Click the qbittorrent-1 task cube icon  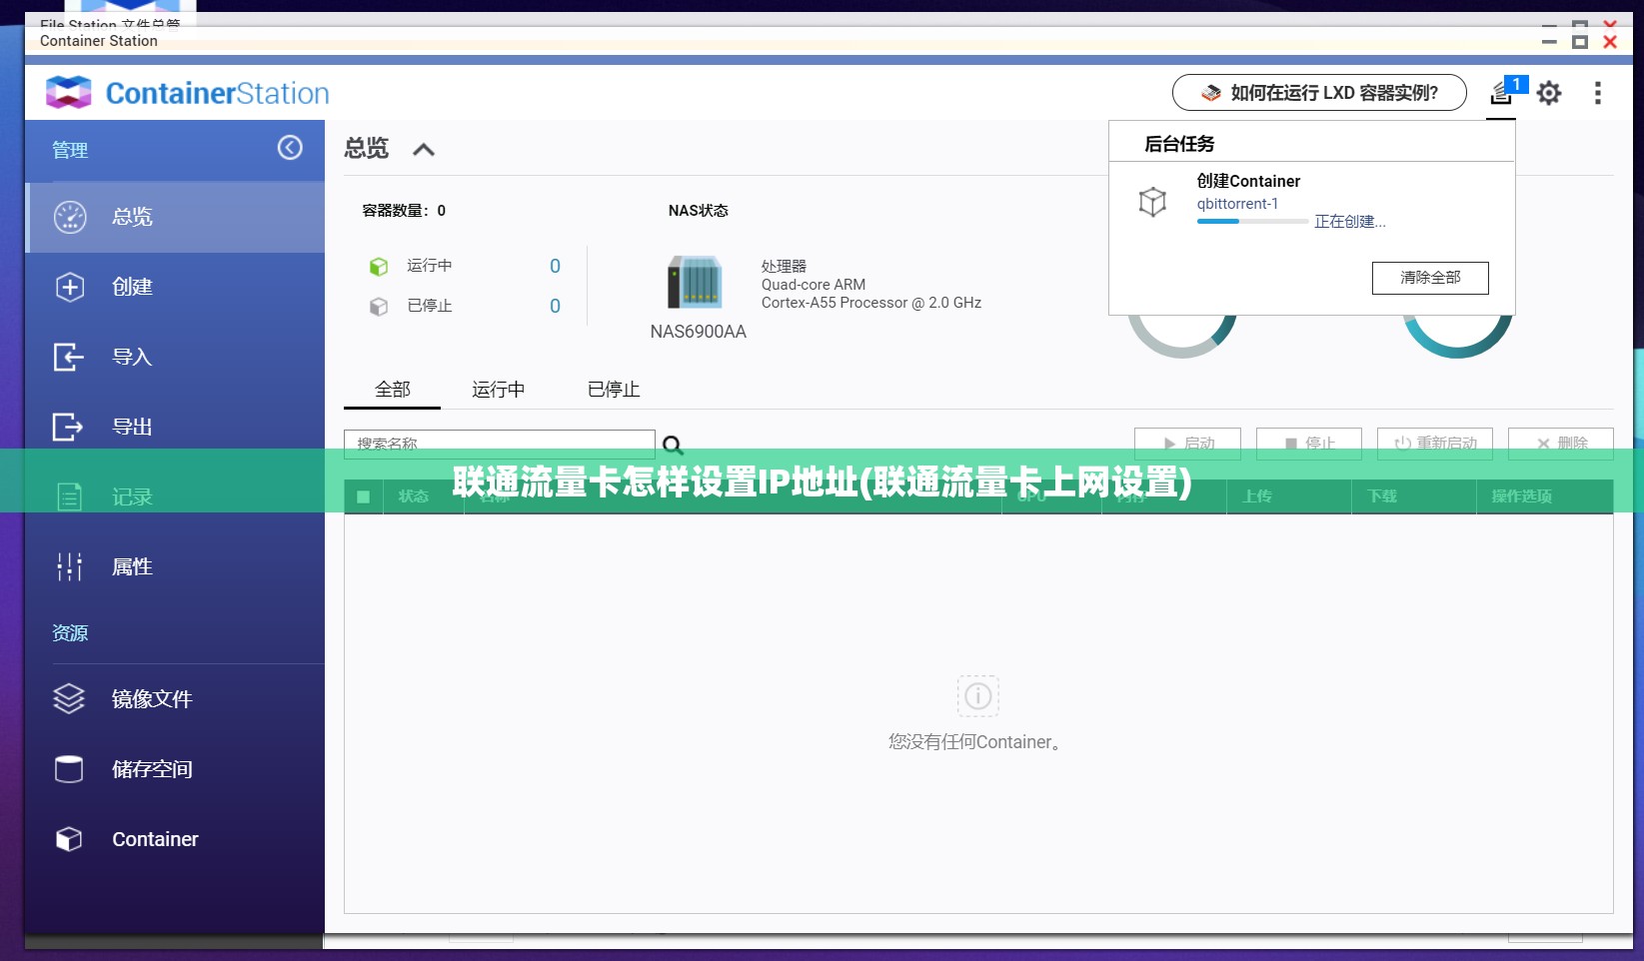(x=1152, y=202)
